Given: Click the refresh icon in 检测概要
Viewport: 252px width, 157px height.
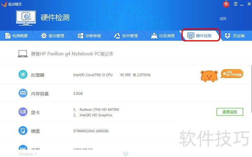Looking at the screenshot, I should coord(8,36).
